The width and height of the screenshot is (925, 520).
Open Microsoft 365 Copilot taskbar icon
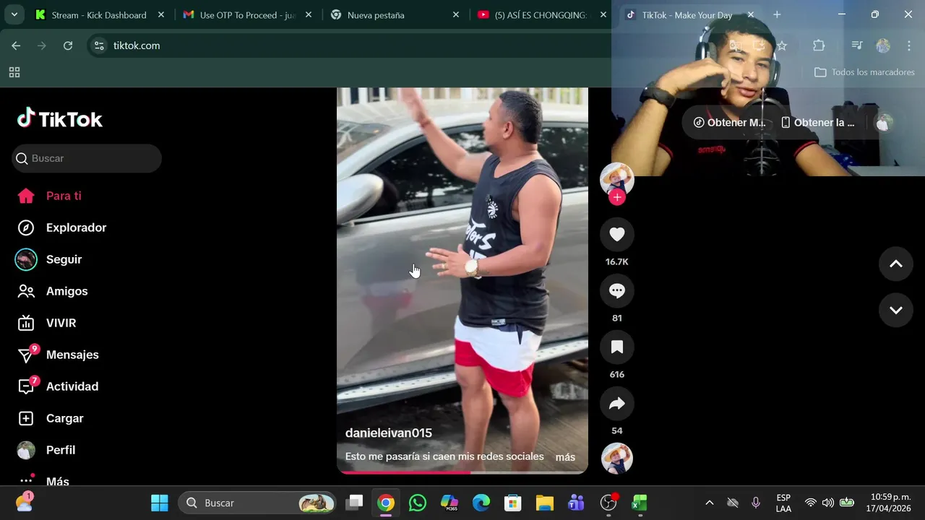coord(449,503)
